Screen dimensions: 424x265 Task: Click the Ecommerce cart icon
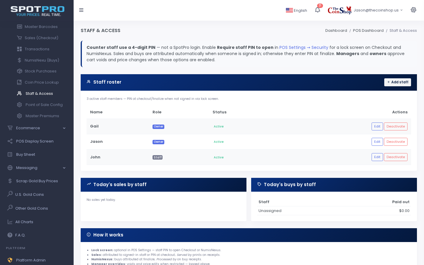pos(10,128)
